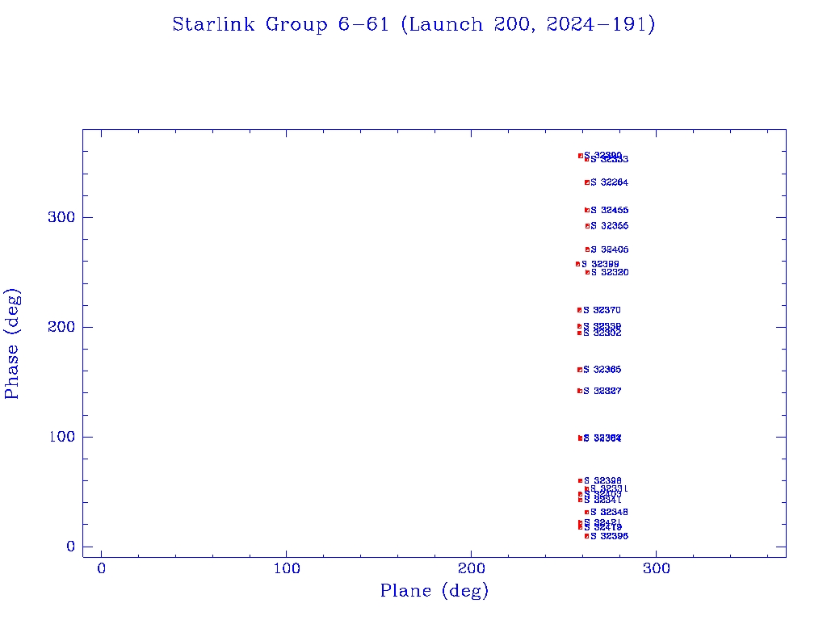The width and height of the screenshot is (827, 620).
Task: Click the 100 tick label on Phase axis
Action: point(61,437)
